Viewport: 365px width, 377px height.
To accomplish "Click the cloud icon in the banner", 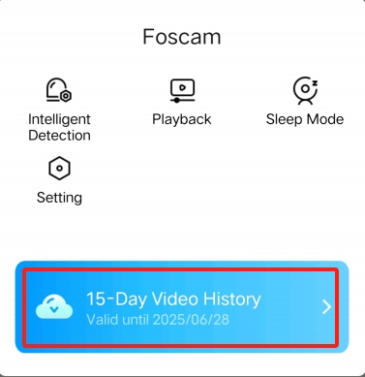I will point(54,307).
